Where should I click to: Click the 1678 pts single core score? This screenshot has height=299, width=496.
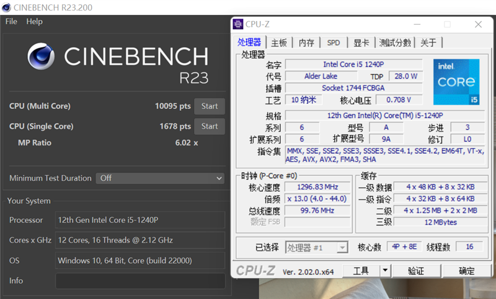click(175, 126)
